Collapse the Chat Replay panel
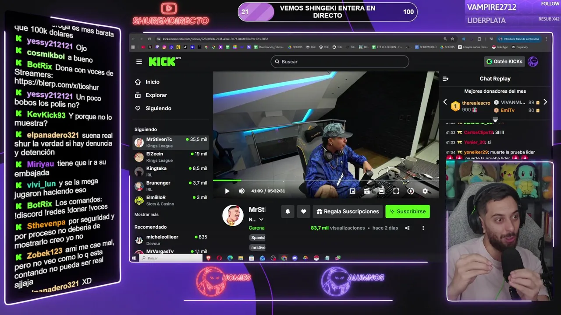 coord(445,79)
